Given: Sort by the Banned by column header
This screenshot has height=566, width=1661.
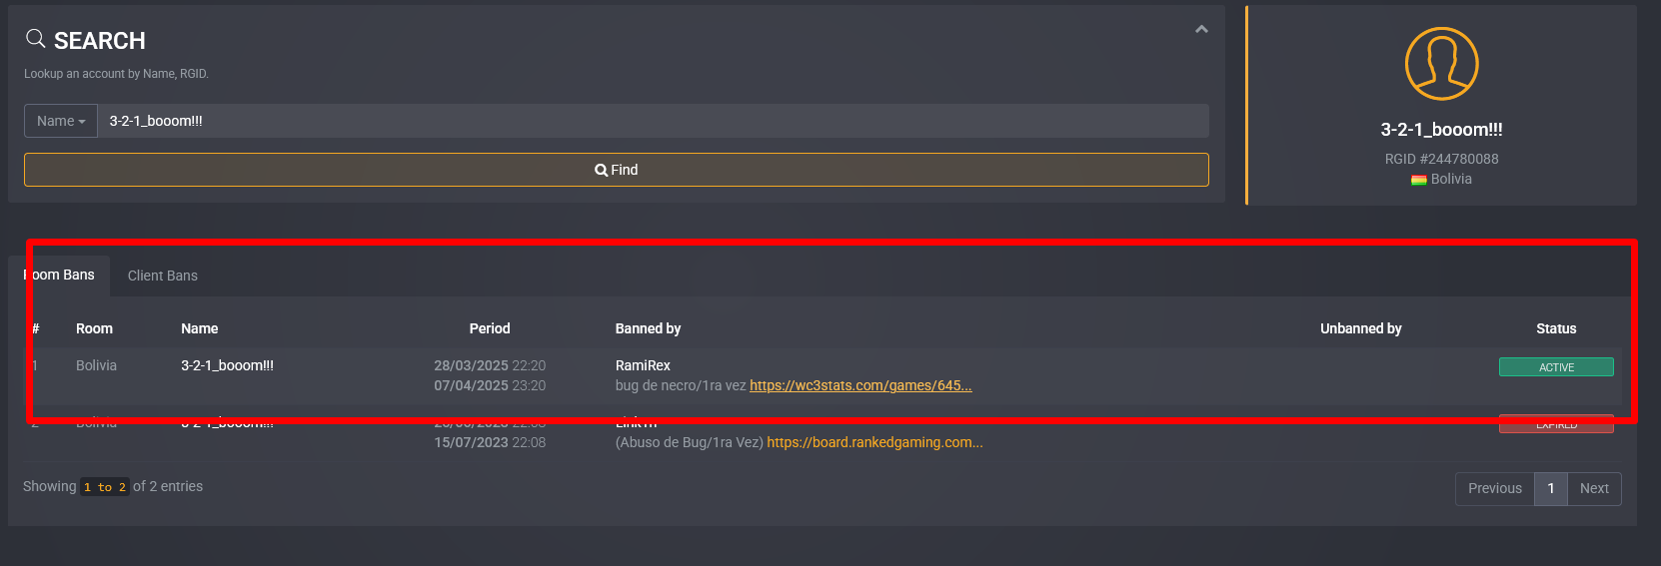Looking at the screenshot, I should click(x=648, y=328).
